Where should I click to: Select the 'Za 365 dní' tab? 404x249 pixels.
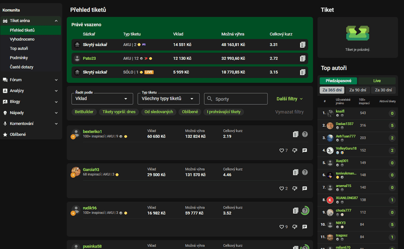(332, 90)
